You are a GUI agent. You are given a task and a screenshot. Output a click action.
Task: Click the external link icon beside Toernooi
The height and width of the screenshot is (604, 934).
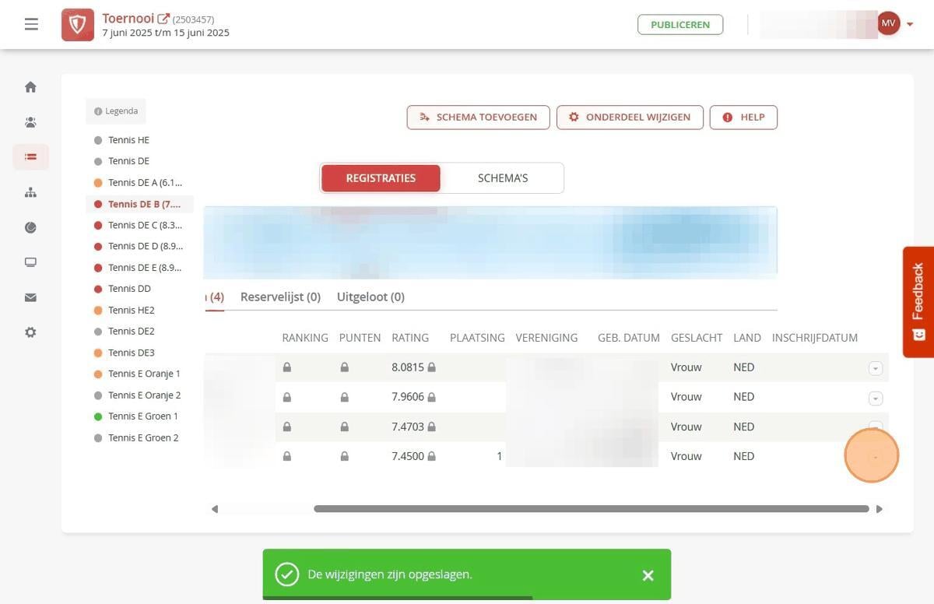163,19
